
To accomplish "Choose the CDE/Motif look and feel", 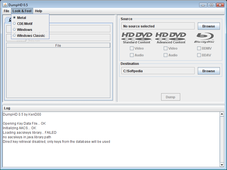I will tap(30, 24).
